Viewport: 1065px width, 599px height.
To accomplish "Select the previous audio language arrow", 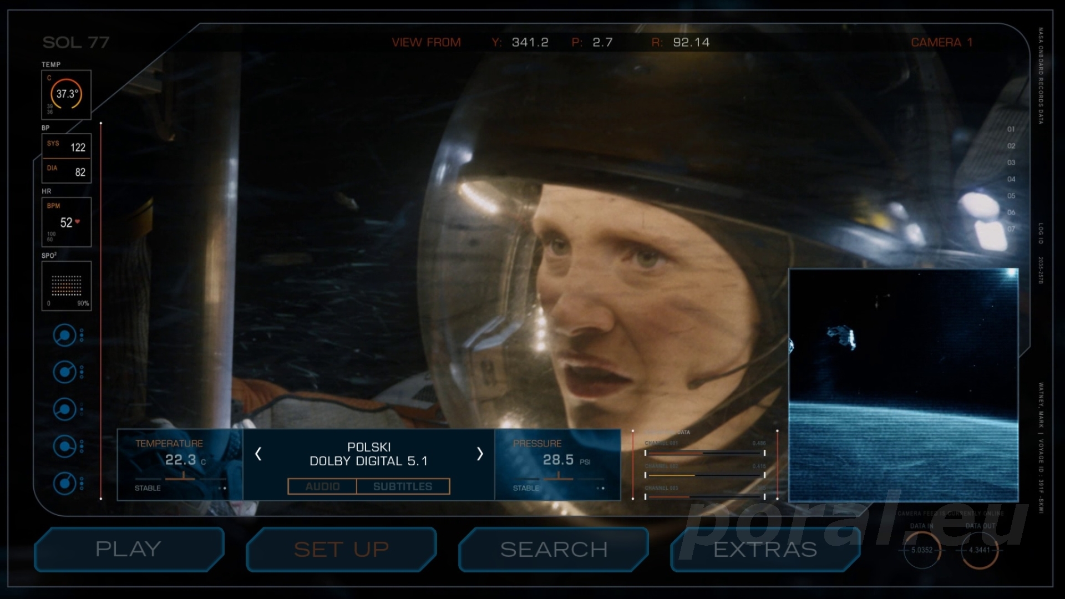I will pyautogui.click(x=258, y=454).
